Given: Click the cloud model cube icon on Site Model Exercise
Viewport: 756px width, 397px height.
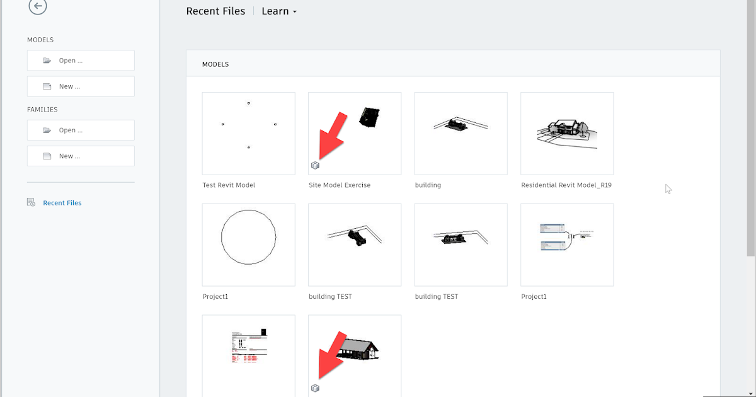Looking at the screenshot, I should click(315, 165).
